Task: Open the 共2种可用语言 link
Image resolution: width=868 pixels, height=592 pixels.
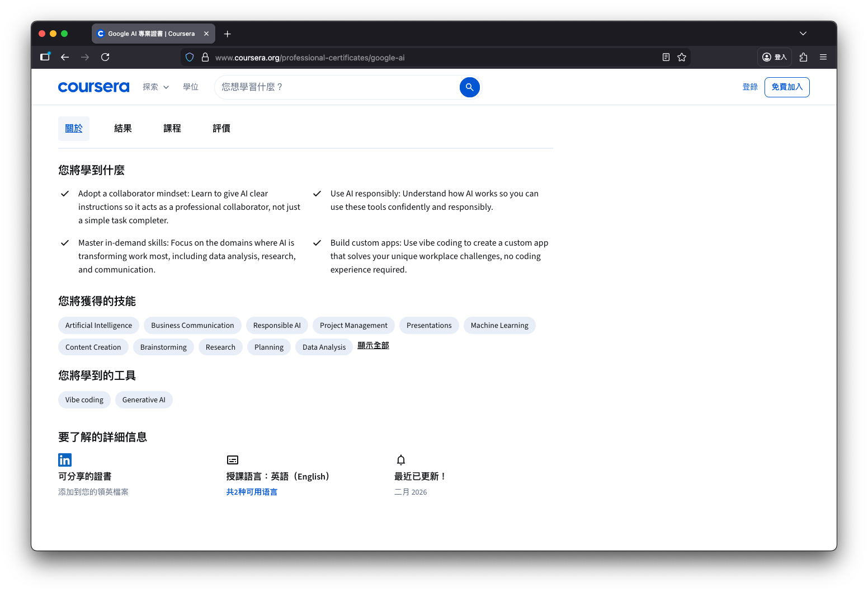Action: 252,492
